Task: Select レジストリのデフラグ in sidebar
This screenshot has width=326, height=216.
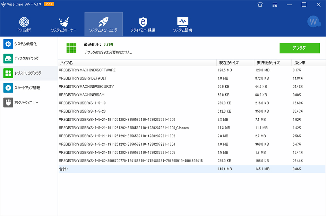Action: pyautogui.click(x=29, y=73)
